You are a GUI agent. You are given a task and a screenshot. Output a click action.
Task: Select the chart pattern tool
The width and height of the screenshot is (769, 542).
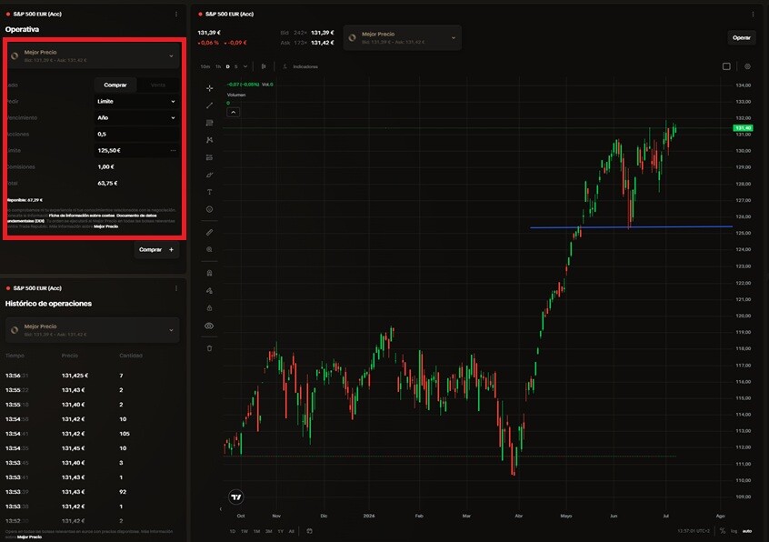[x=209, y=140]
